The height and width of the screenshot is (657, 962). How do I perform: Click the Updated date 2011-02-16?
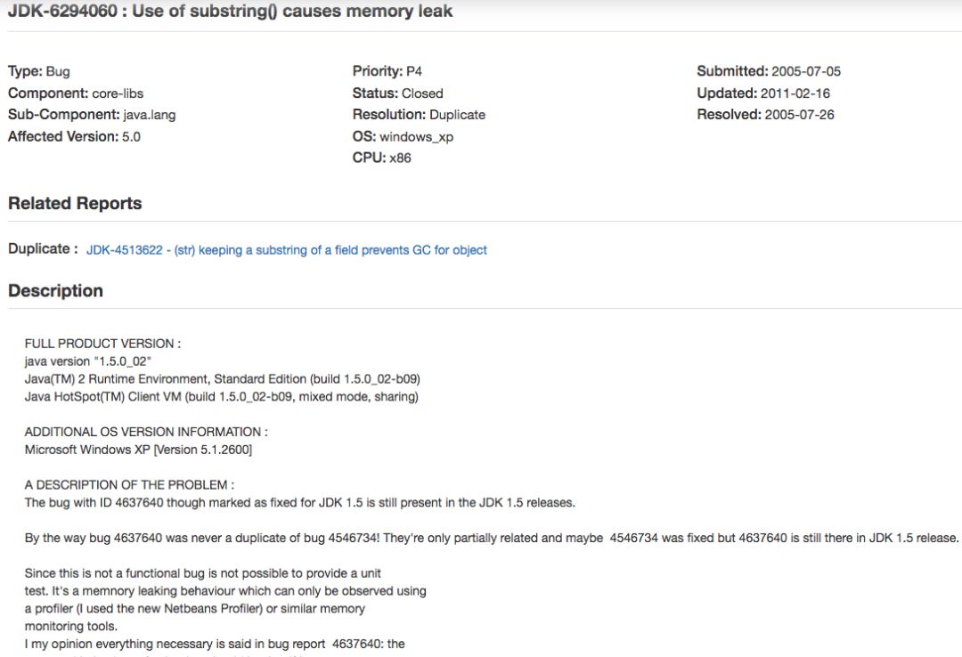(x=797, y=93)
